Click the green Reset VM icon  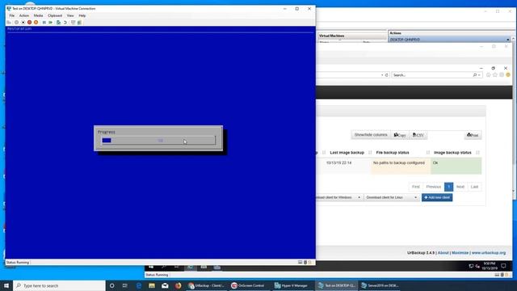50,23
